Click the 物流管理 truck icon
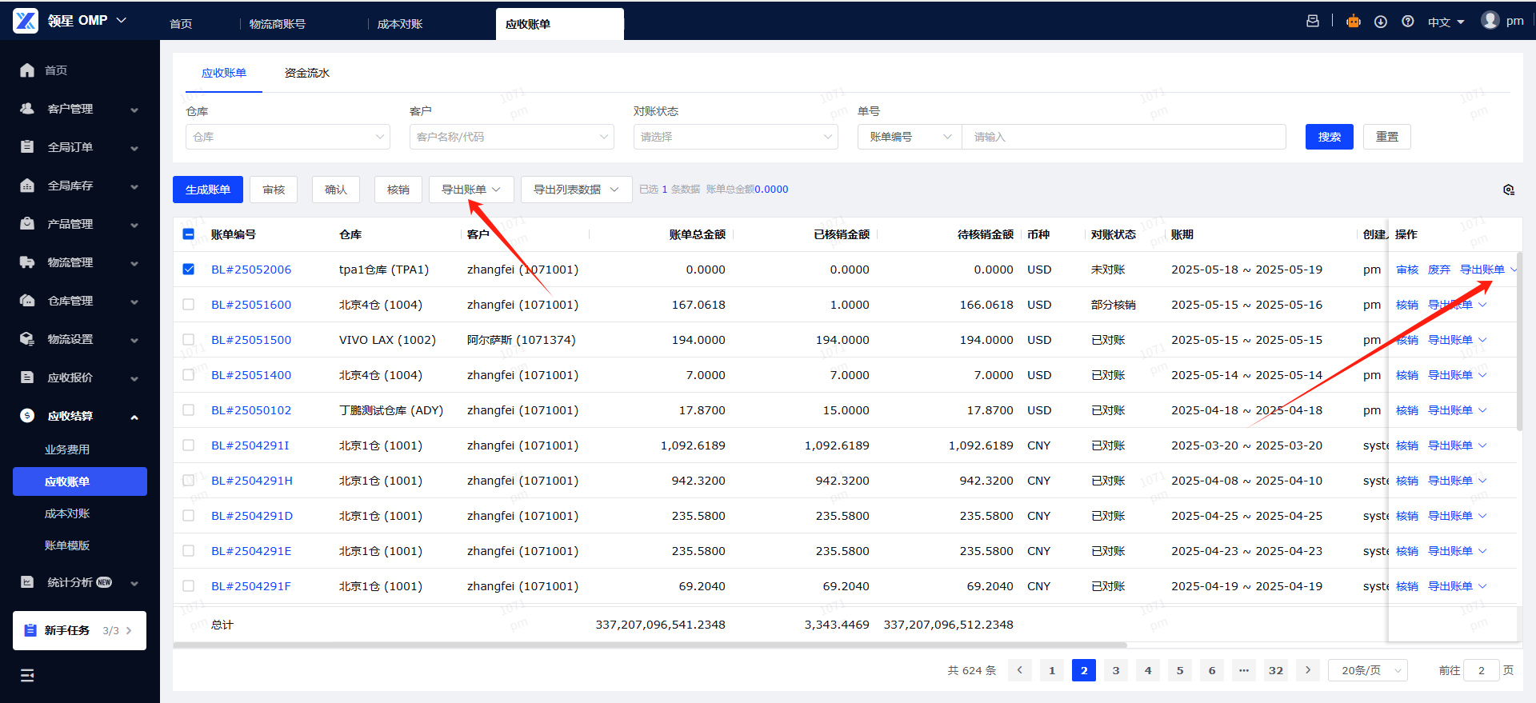1536x703 pixels. pos(27,262)
